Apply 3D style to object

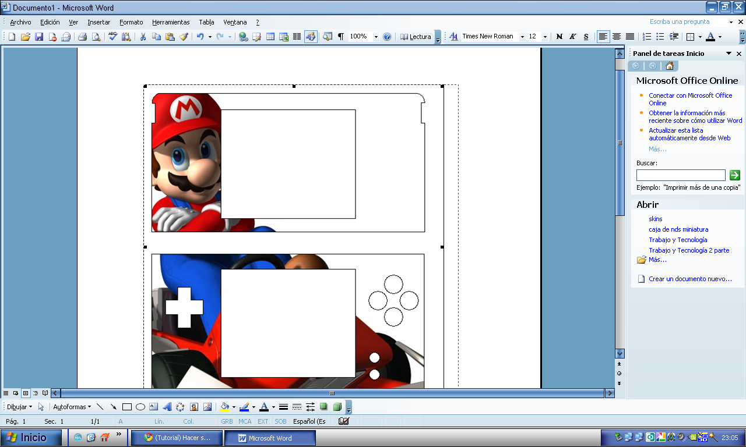pos(337,407)
